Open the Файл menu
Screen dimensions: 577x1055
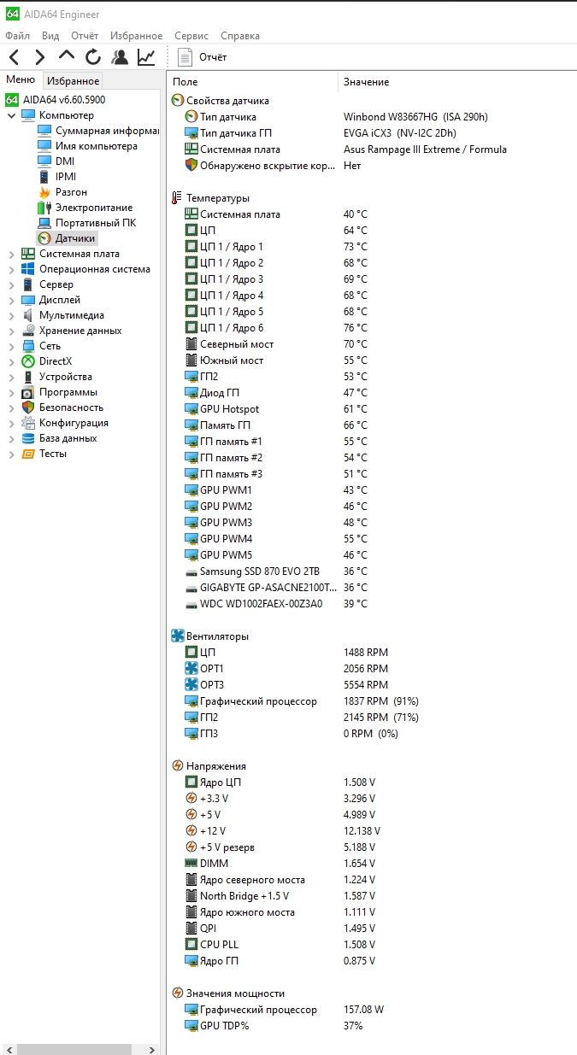[17, 36]
